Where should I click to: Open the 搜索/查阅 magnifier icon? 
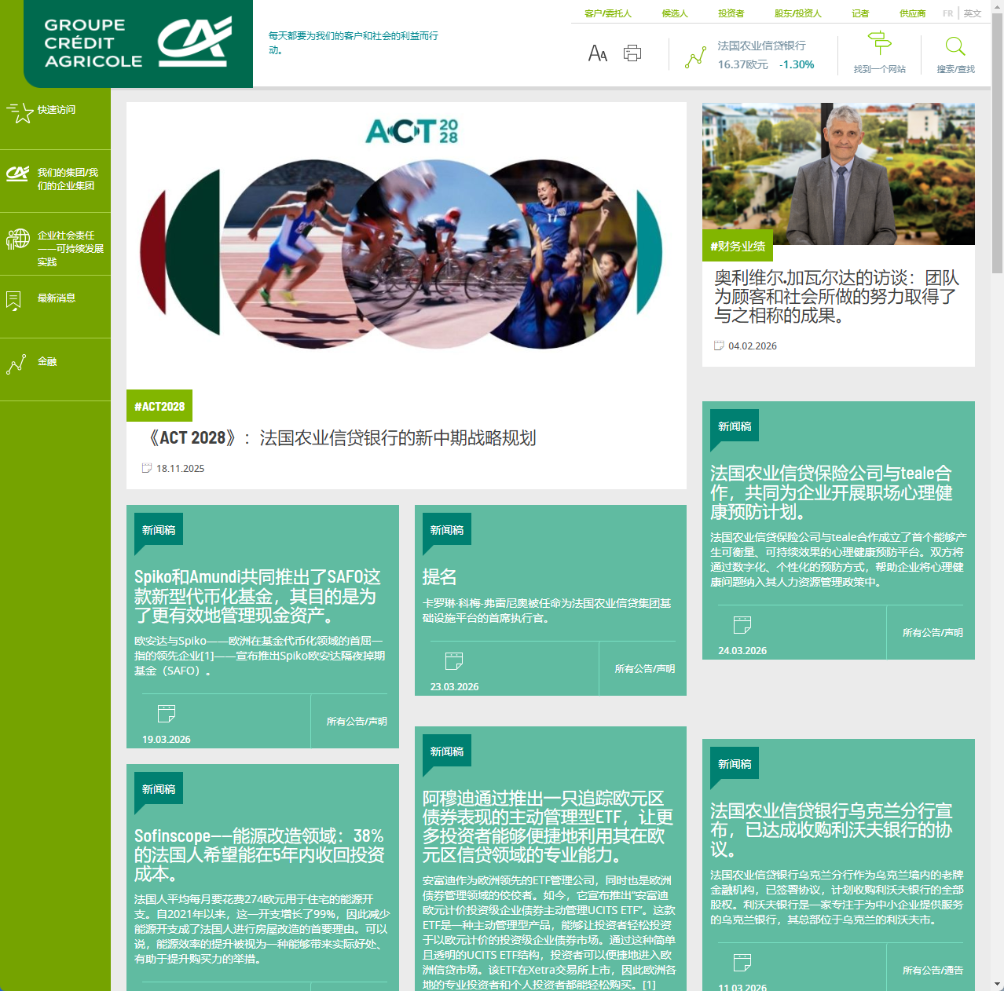click(955, 47)
